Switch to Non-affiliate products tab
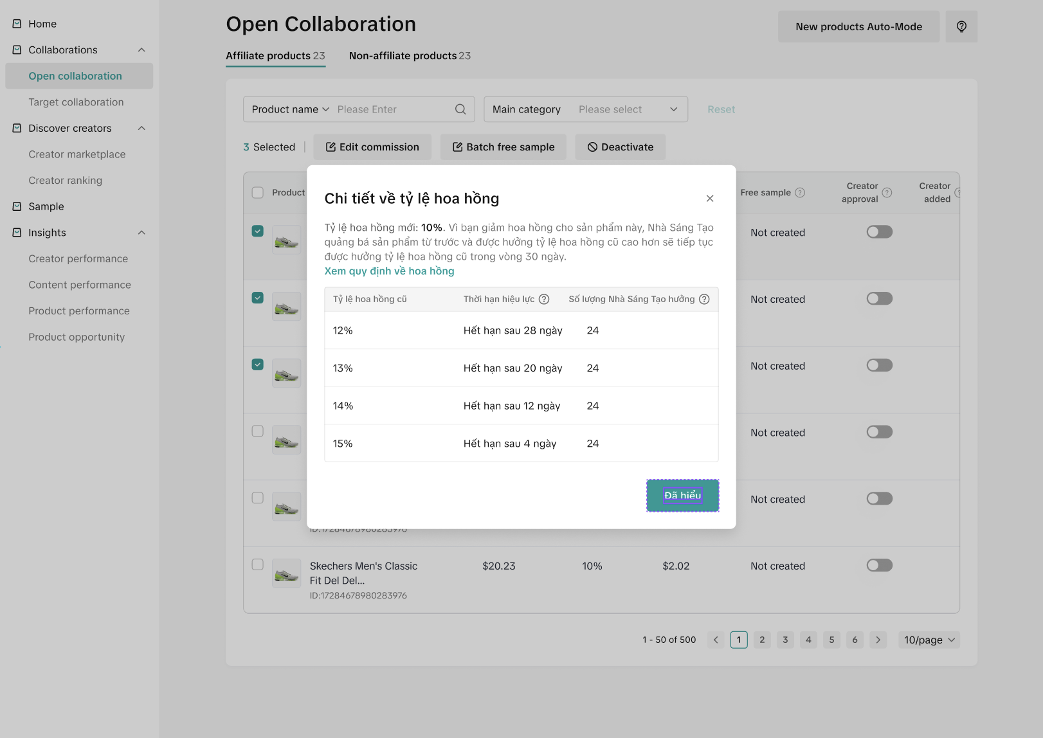 pos(410,56)
